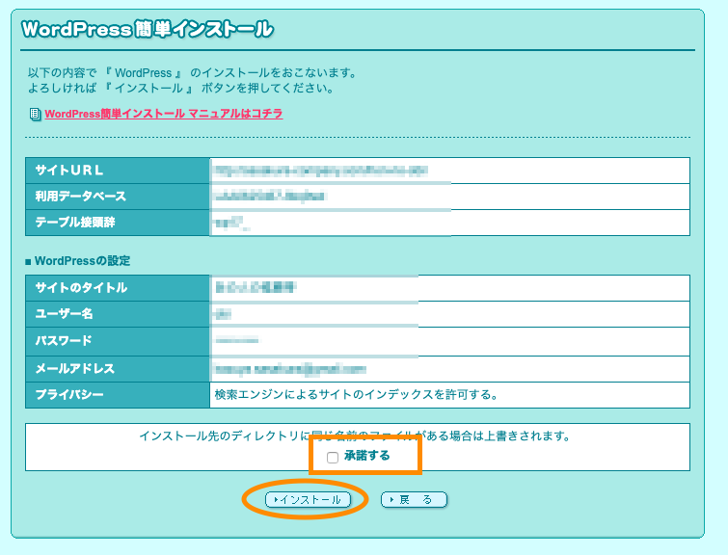Select the プライバシー header cell
728x555 pixels.
click(118, 395)
